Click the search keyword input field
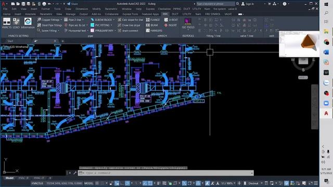Screen dimensions: 333x187 point(215,4)
